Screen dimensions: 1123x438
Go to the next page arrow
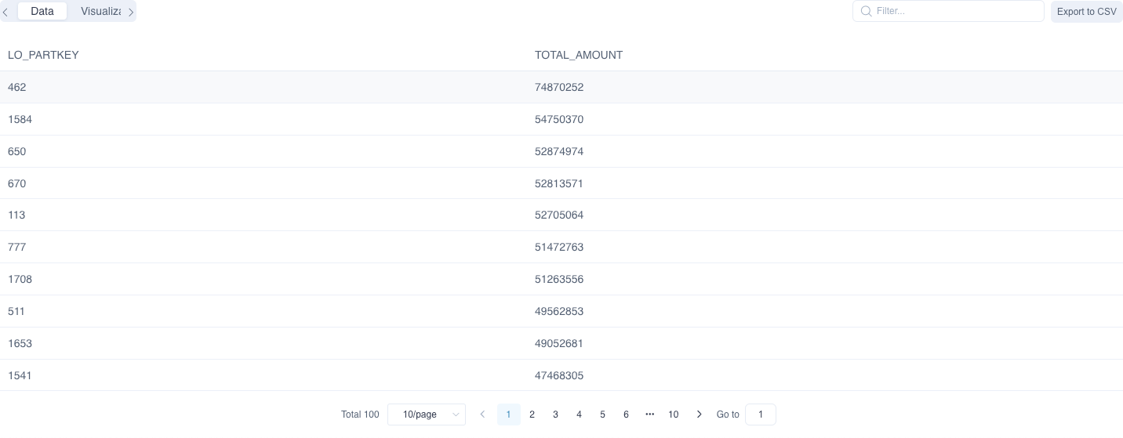point(699,414)
